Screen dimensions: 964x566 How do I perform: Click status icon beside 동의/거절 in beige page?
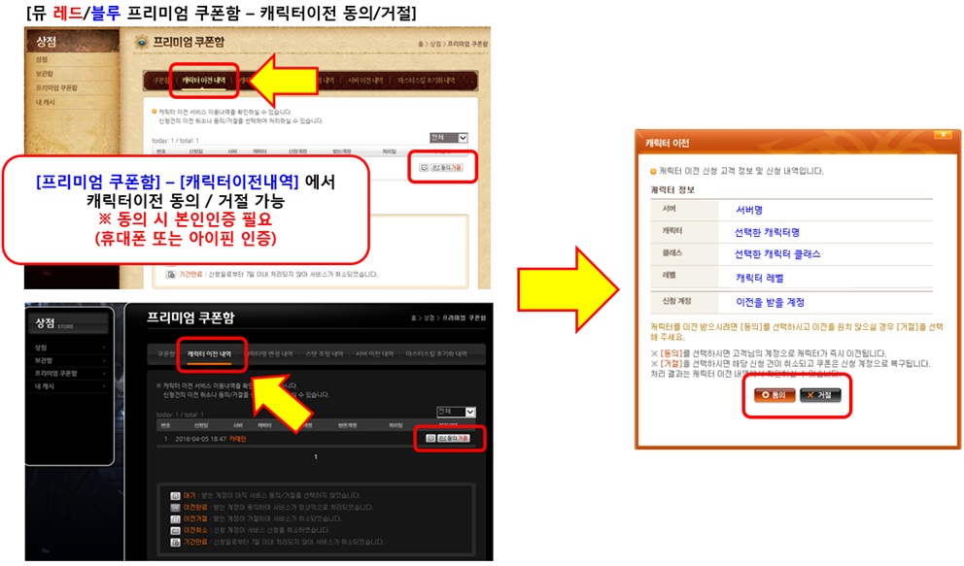(424, 168)
